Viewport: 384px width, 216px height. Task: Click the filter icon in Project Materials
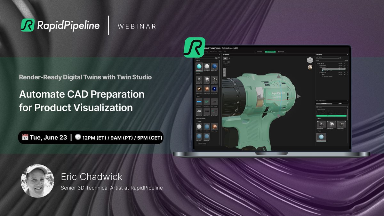click(x=347, y=107)
